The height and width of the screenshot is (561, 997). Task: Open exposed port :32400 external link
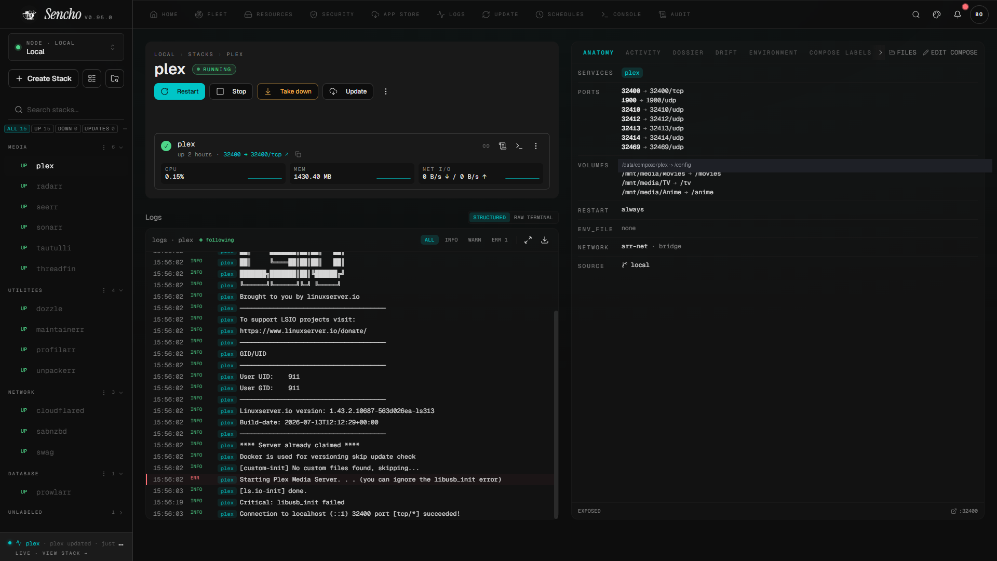pos(964,511)
